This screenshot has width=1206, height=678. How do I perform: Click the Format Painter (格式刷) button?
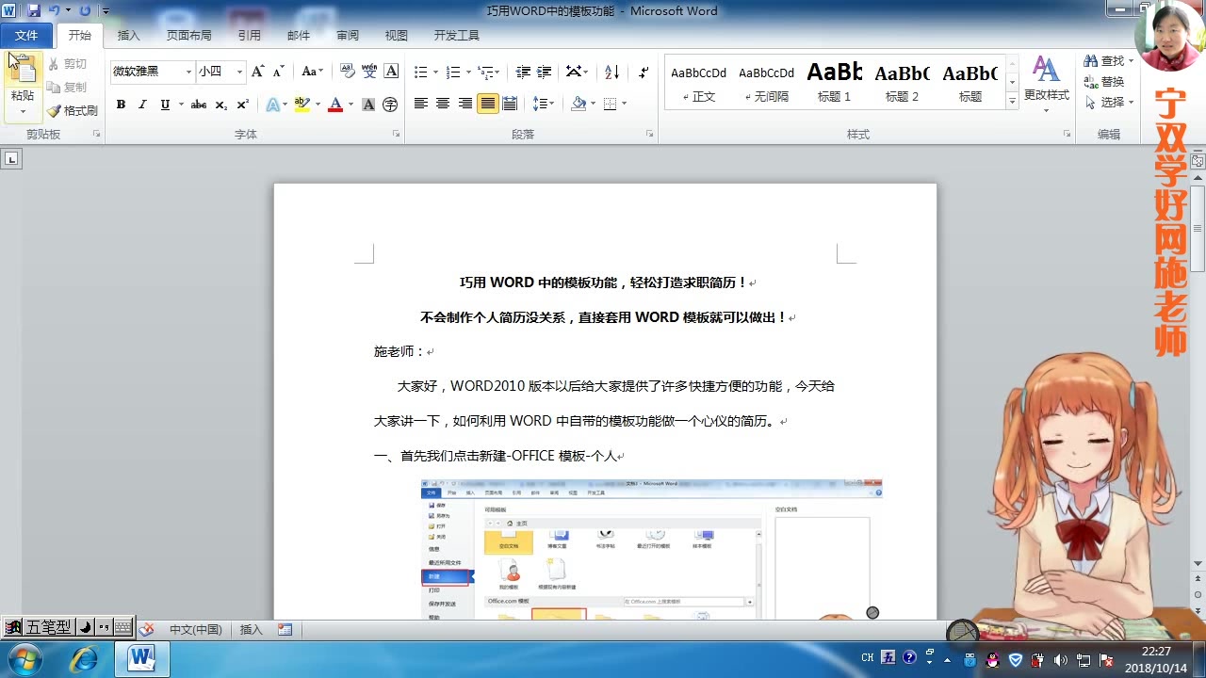73,110
